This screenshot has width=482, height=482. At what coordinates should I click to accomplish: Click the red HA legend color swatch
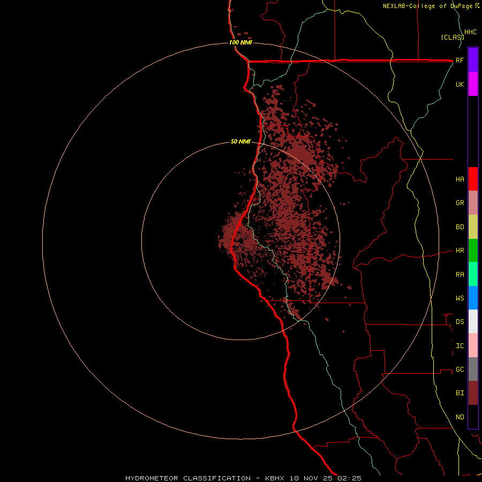473,179
